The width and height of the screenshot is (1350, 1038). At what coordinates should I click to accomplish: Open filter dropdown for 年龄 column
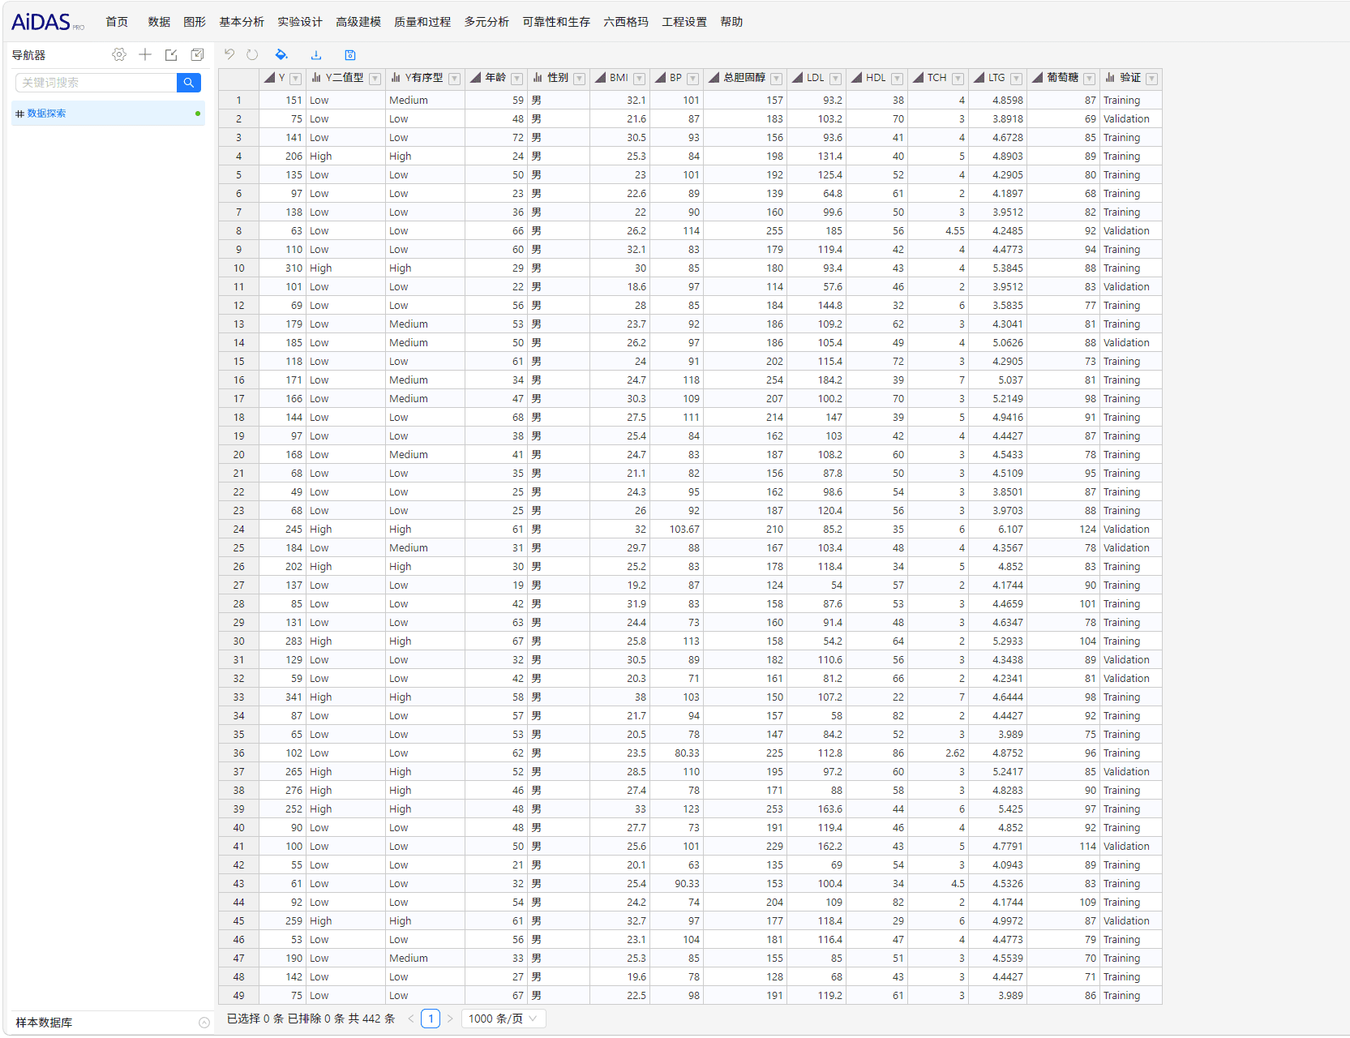(x=516, y=79)
